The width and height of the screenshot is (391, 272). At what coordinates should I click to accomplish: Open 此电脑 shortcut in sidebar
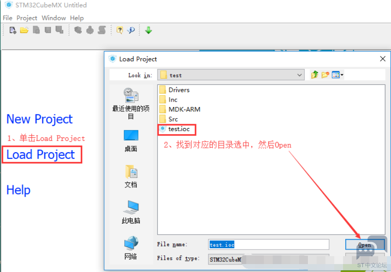(x=131, y=212)
